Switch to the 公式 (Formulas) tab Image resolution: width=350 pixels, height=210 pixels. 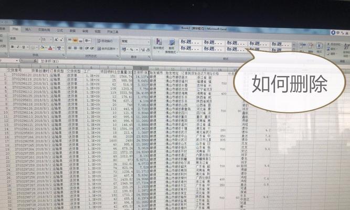(x=60, y=30)
